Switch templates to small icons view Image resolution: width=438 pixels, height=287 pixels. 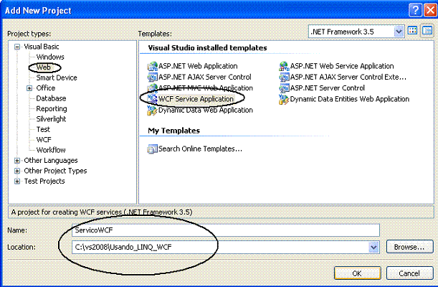click(x=427, y=31)
